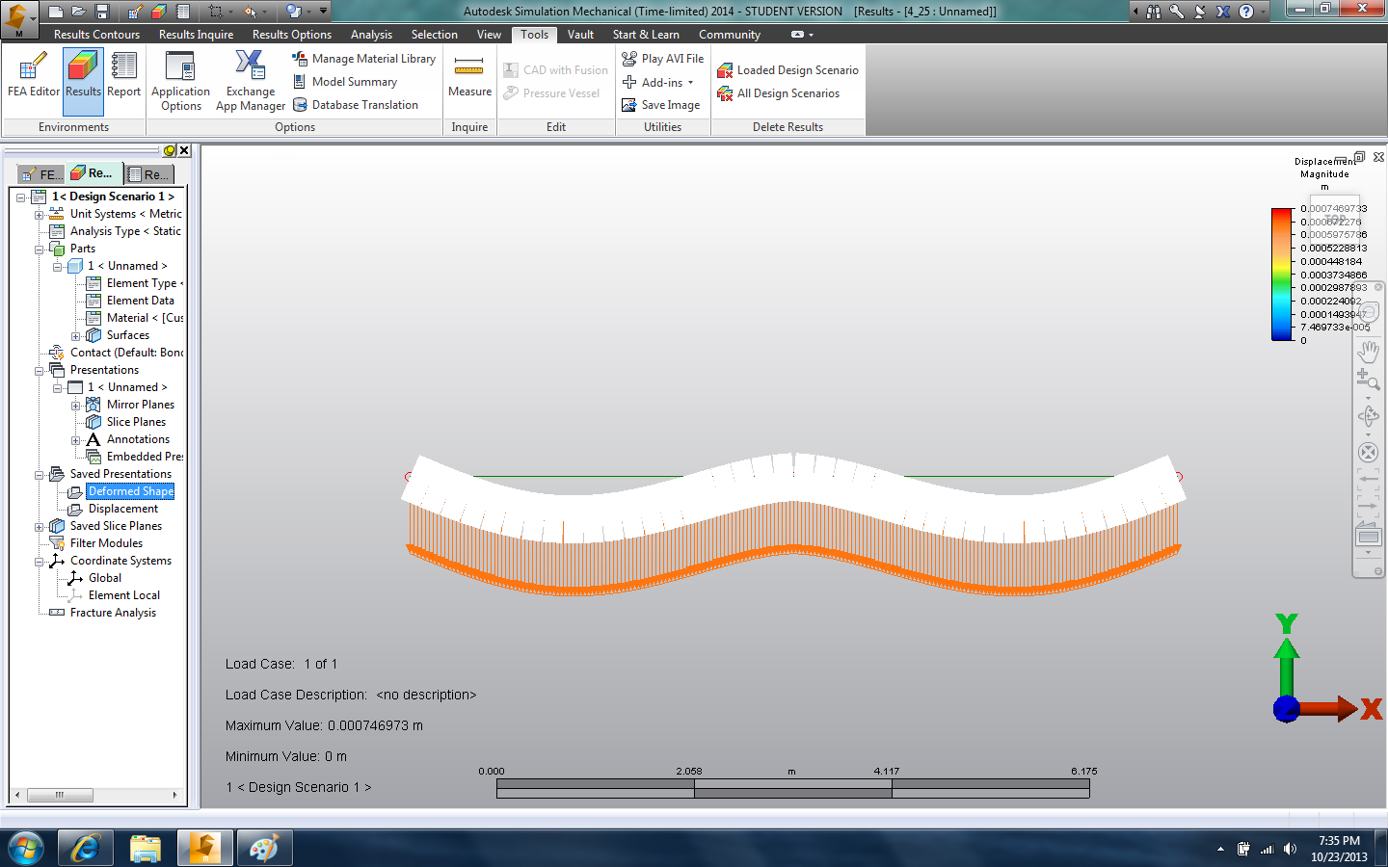Collapse the Parts tree node
This screenshot has height=867, width=1388.
39,250
